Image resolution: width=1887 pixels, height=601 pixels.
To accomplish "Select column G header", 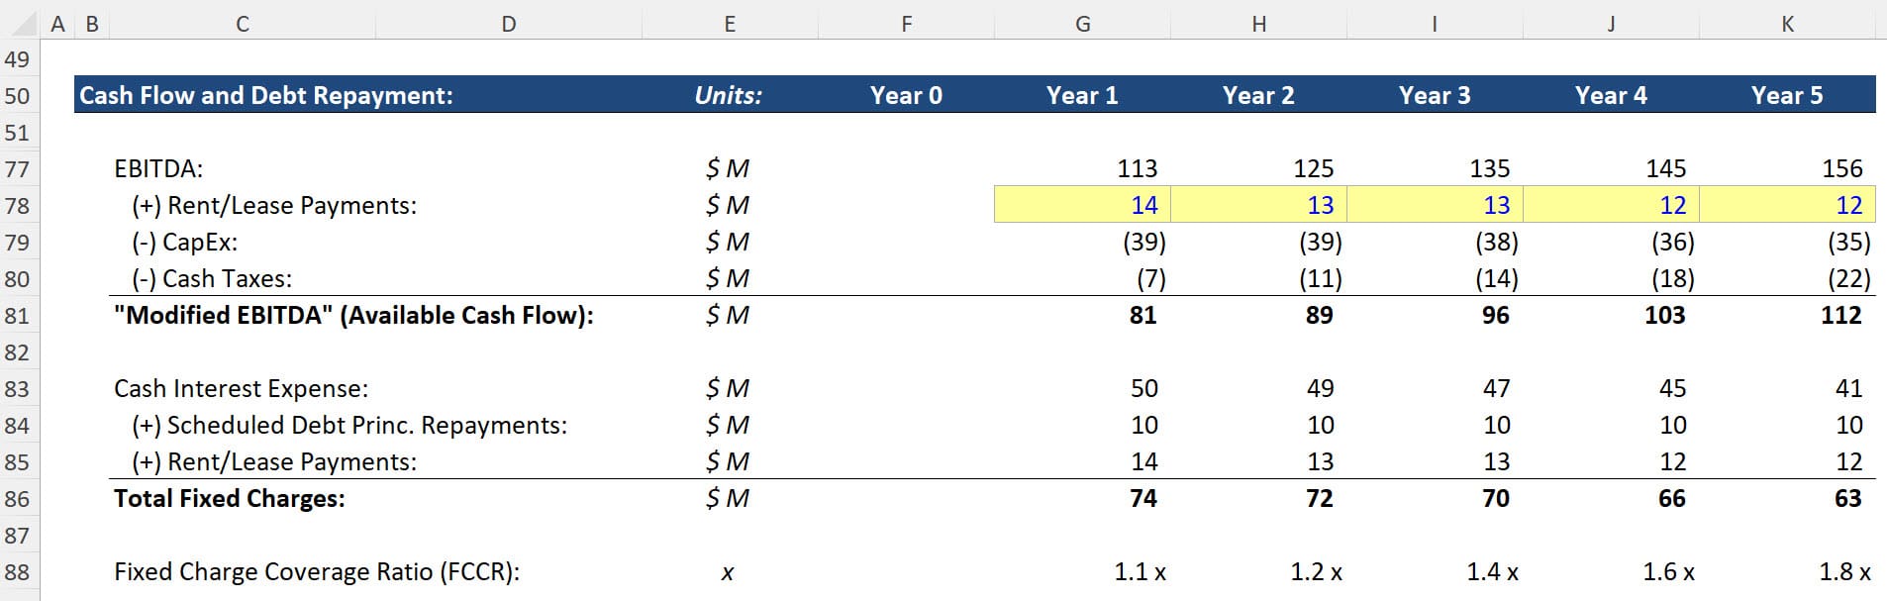I will (1082, 24).
